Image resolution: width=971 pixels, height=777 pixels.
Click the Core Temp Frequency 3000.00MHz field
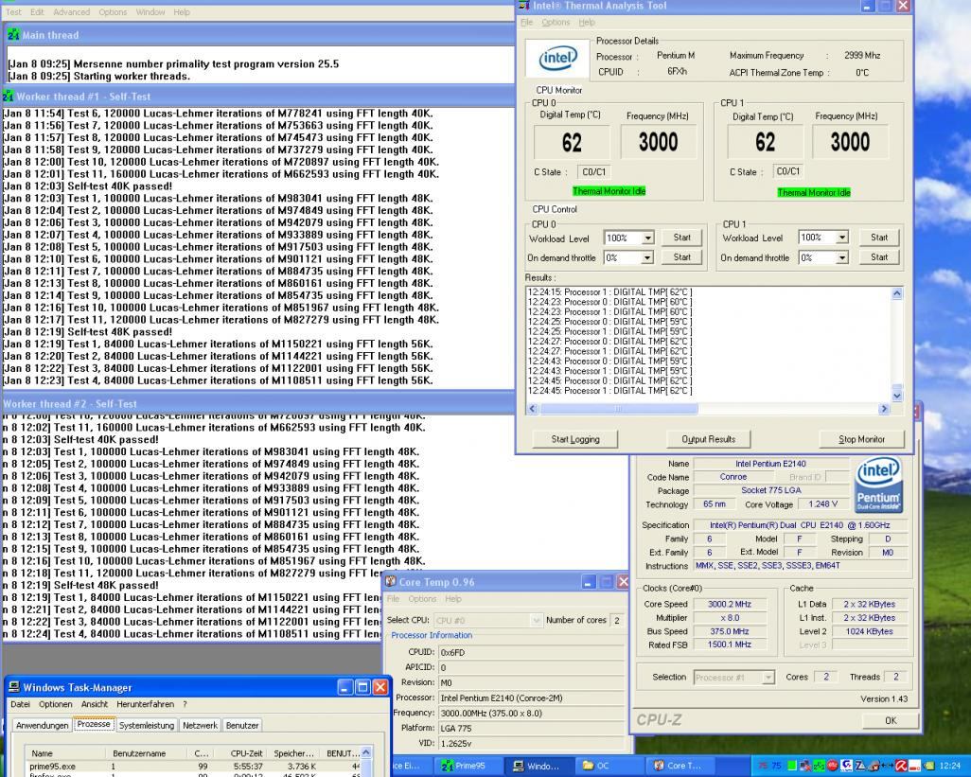pyautogui.click(x=531, y=713)
